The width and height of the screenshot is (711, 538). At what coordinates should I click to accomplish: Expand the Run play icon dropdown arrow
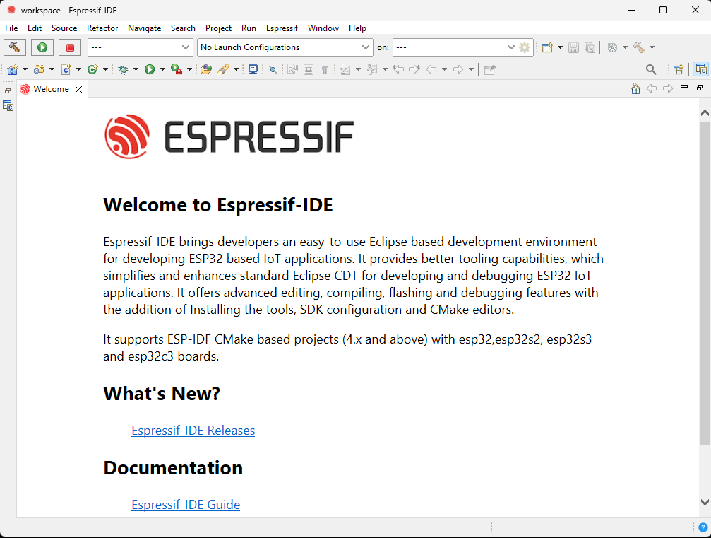coord(162,69)
